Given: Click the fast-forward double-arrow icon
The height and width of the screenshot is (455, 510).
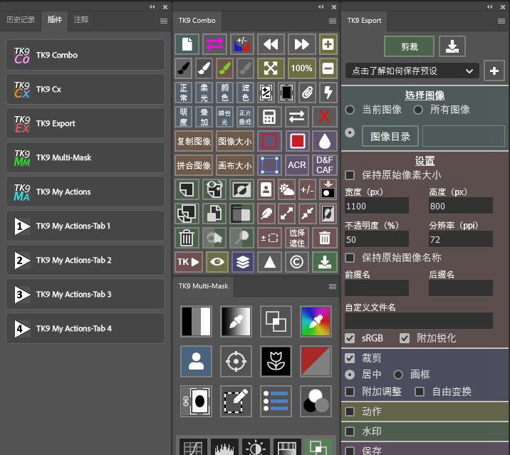Looking at the screenshot, I should tap(301, 44).
